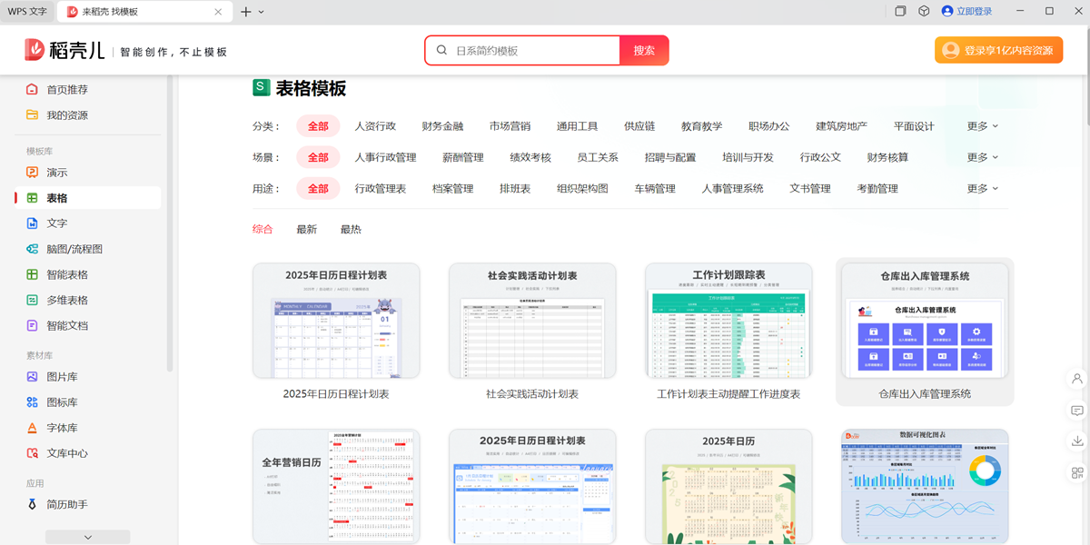Click the 登录享1亿内容资源 button
1090x545 pixels.
tap(998, 51)
